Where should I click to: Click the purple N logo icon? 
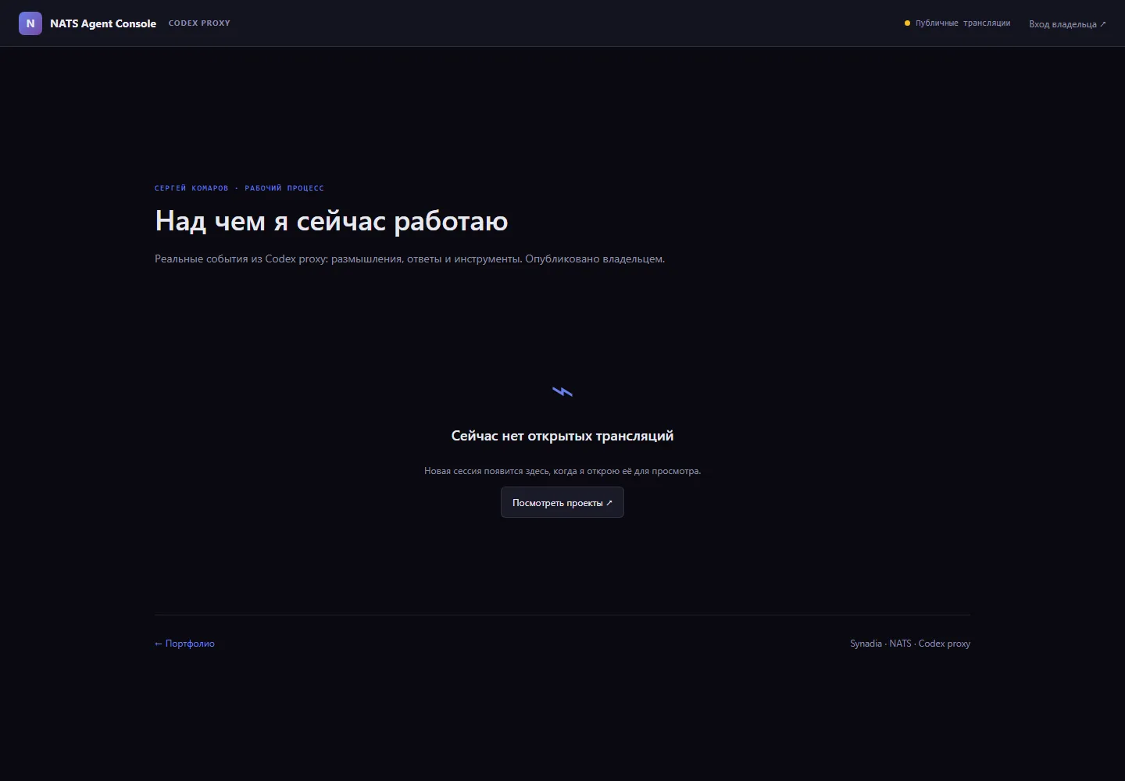click(x=30, y=23)
